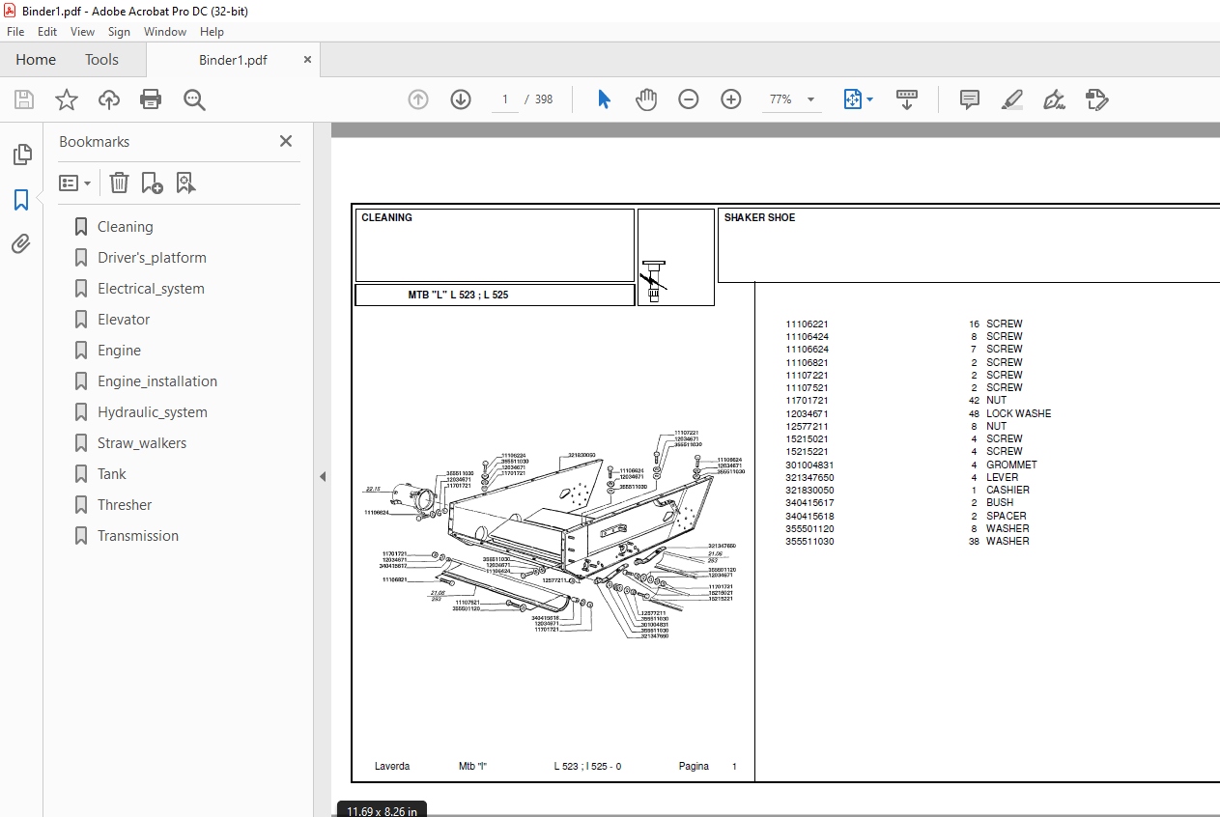Zoom in with the plus icon
Viewport: 1220px width, 817px height.
pyautogui.click(x=731, y=99)
